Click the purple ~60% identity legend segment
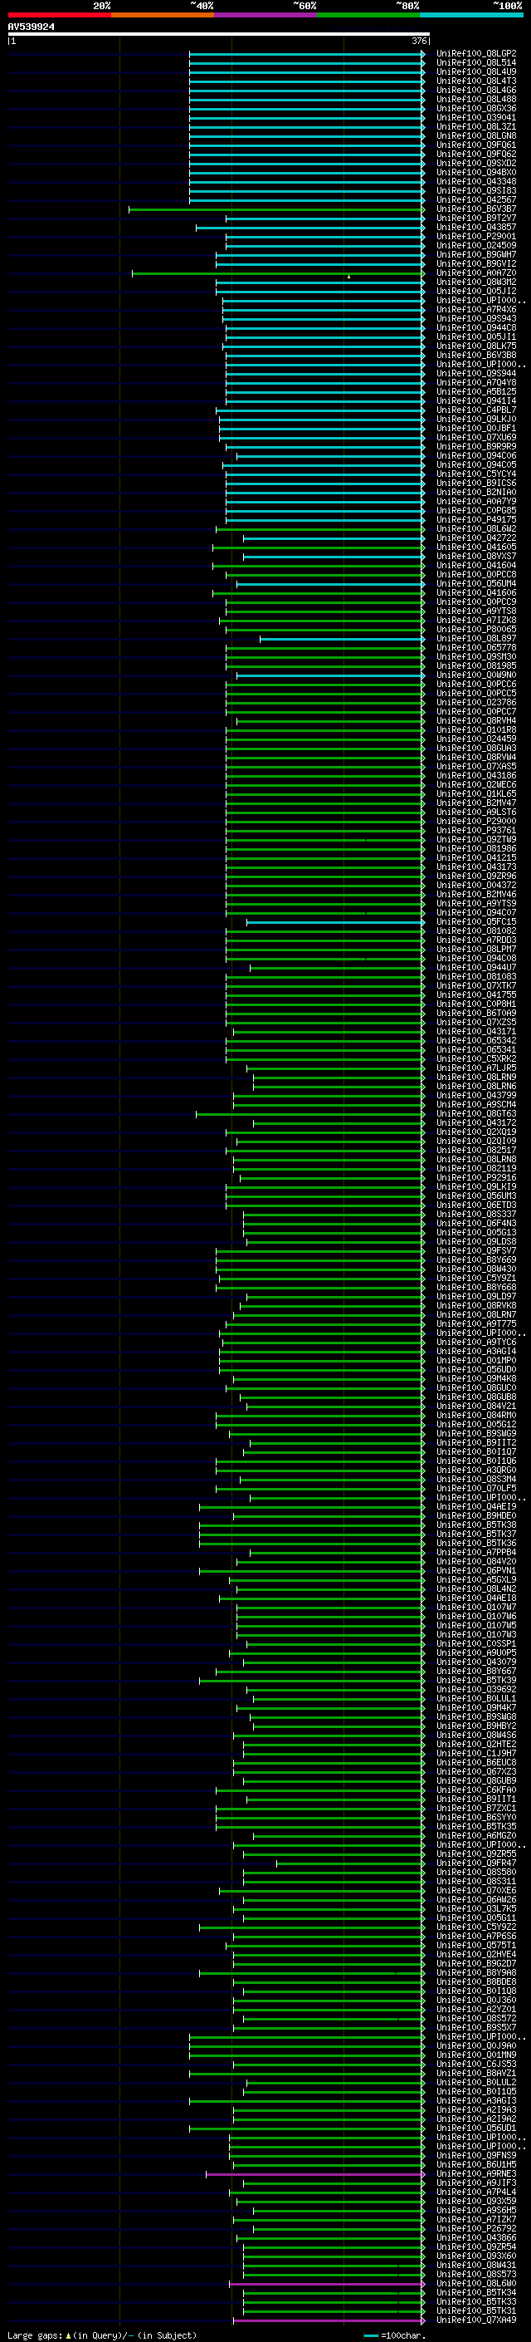Image resolution: width=531 pixels, height=2342 pixels. (x=266, y=15)
